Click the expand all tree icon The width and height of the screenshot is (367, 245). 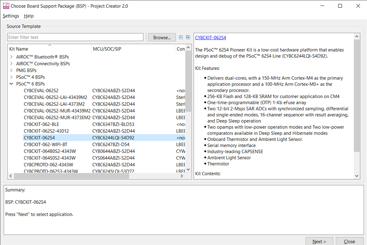pos(188,37)
